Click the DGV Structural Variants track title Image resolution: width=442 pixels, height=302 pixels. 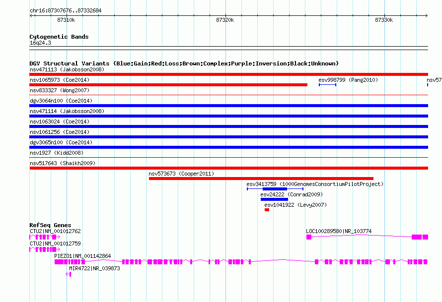click(184, 63)
